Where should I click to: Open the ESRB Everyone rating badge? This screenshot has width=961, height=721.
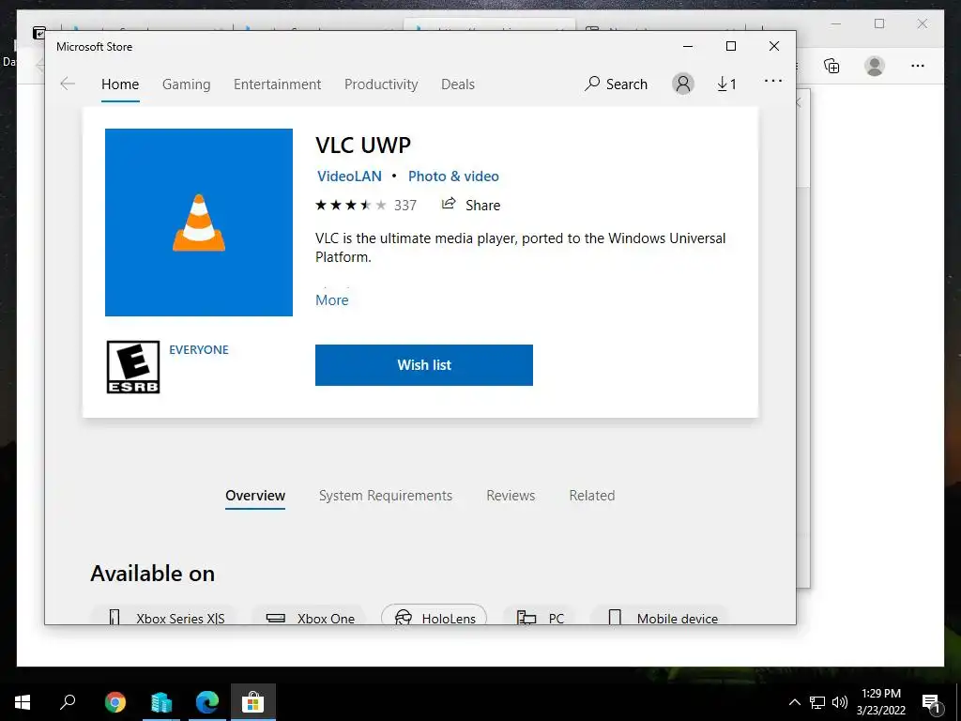tap(133, 367)
